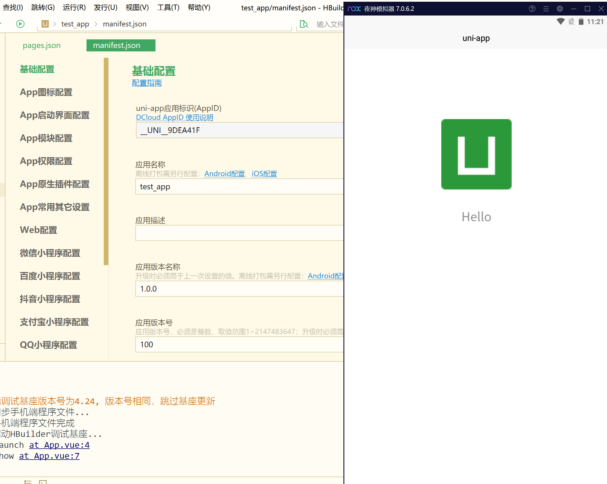Open QQ小程序配置 section
Image resolution: width=607 pixels, height=484 pixels.
tap(48, 345)
